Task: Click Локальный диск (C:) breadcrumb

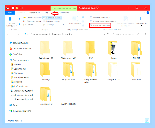Action: [x=62, y=34]
